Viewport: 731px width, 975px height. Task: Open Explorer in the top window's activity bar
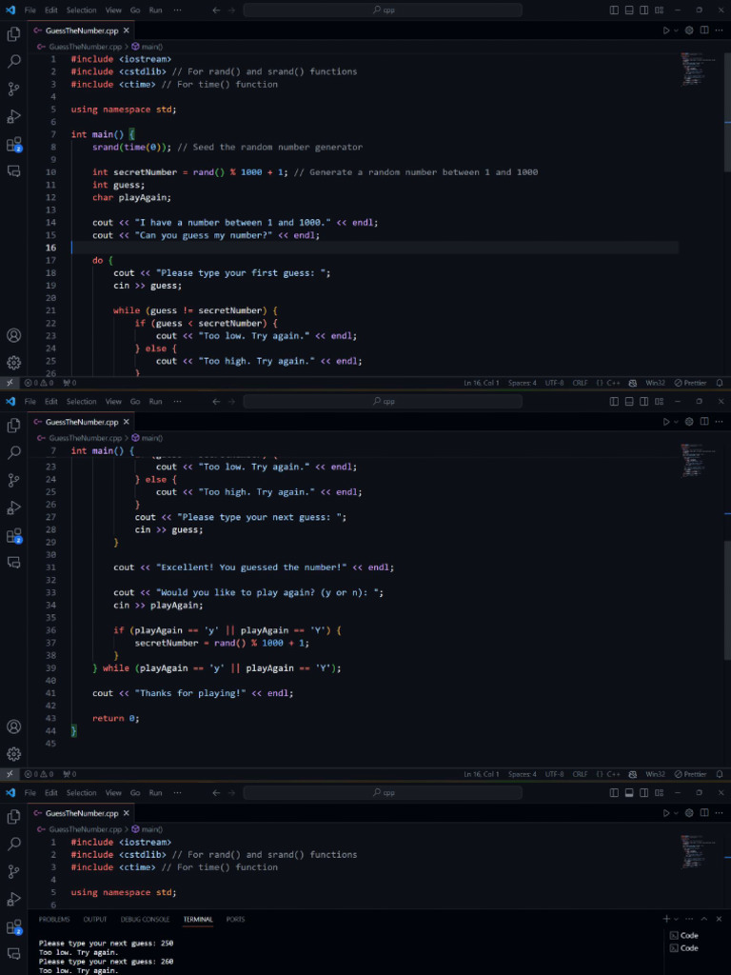click(x=13, y=34)
